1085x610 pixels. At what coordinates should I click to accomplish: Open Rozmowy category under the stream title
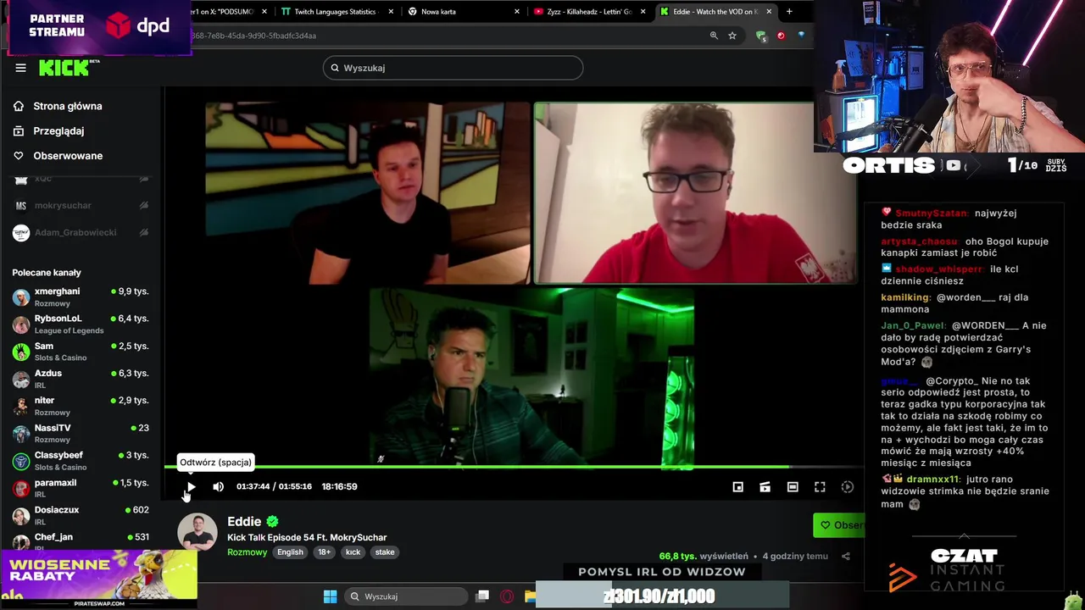click(x=247, y=552)
